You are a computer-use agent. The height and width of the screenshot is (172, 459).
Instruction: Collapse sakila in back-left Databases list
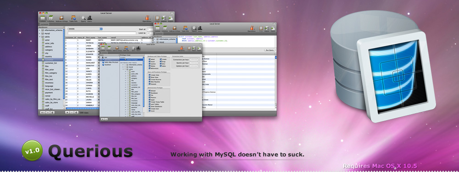40,37
